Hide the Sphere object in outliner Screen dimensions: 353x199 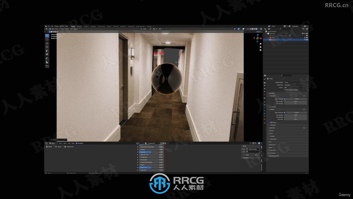pos(305,40)
